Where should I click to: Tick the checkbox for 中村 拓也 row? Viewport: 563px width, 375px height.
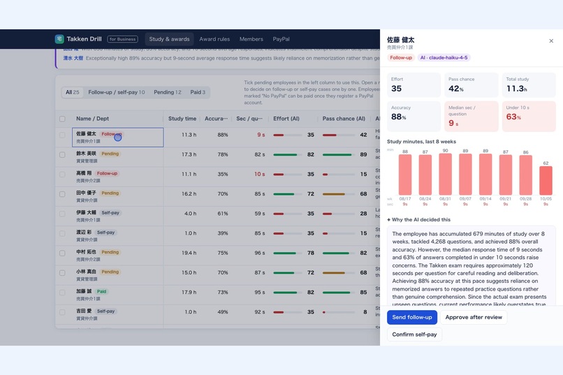[62, 253]
